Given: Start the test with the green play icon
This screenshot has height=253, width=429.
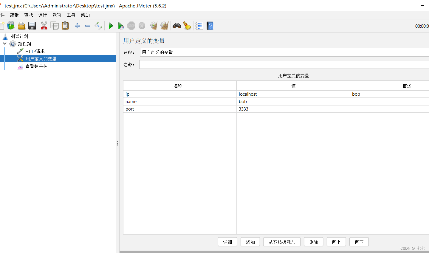Looking at the screenshot, I should pyautogui.click(x=111, y=26).
